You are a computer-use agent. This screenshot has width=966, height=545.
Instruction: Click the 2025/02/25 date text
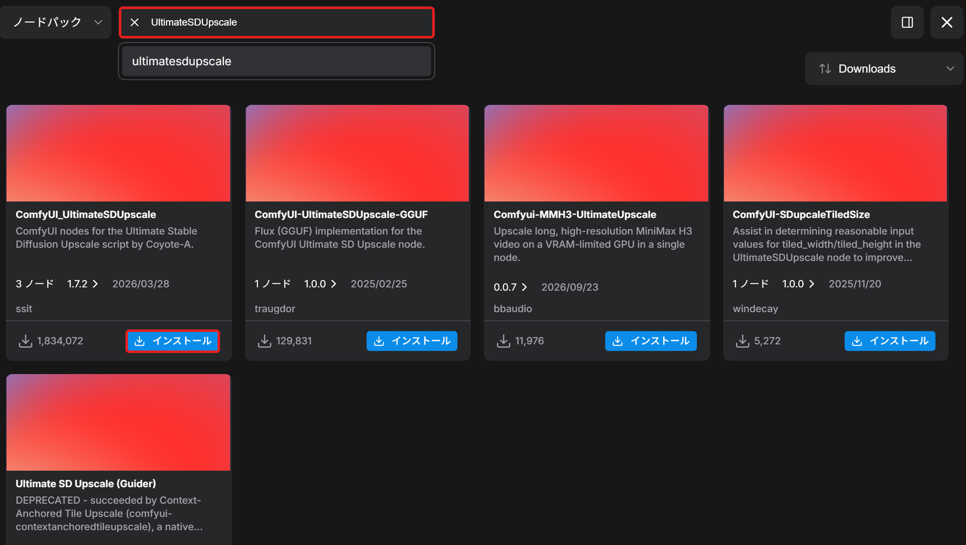pyautogui.click(x=379, y=284)
